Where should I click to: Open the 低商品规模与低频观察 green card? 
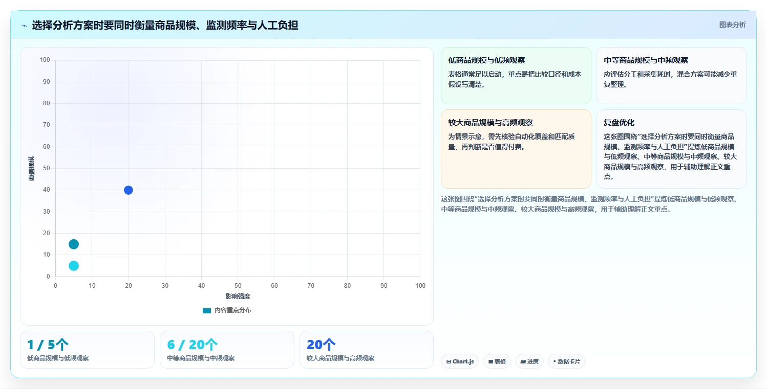tap(516, 76)
